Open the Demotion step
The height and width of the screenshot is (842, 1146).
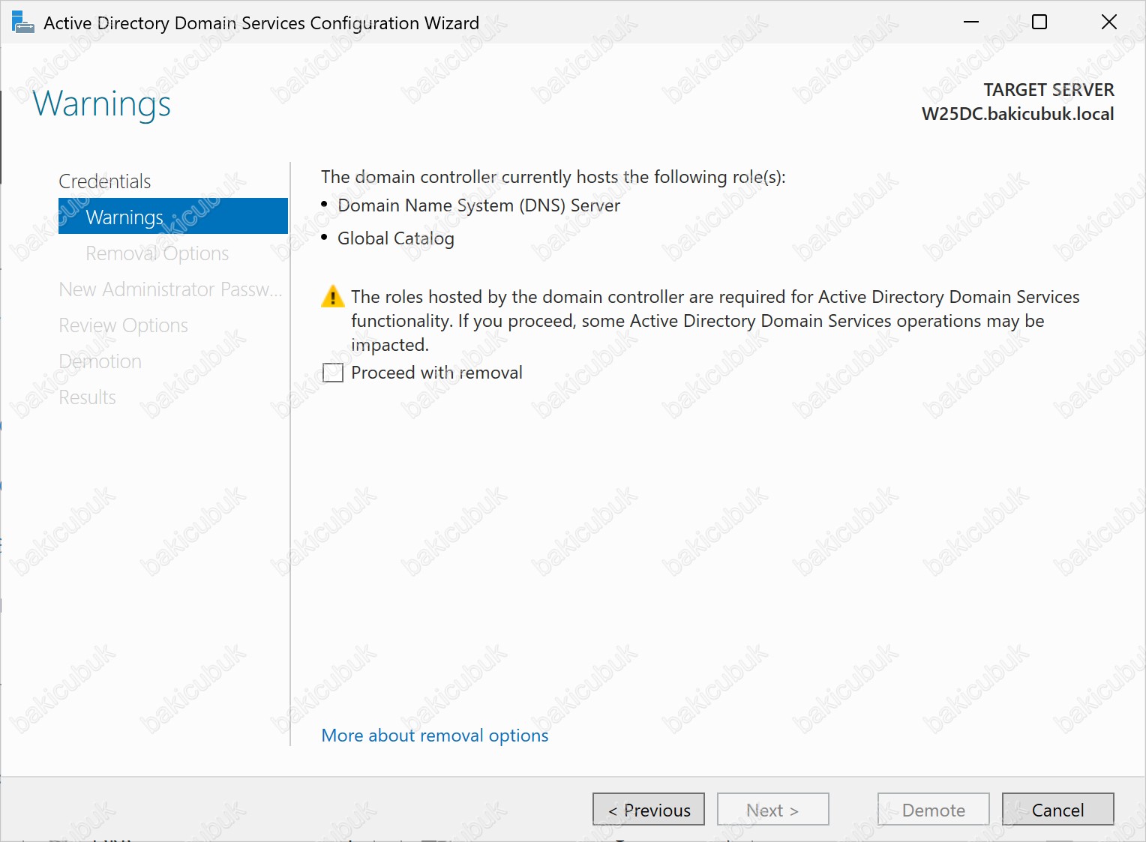[100, 361]
